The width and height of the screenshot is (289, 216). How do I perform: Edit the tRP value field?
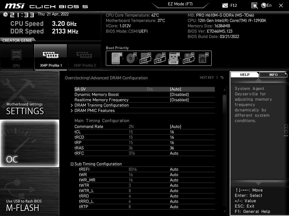pos(172,143)
